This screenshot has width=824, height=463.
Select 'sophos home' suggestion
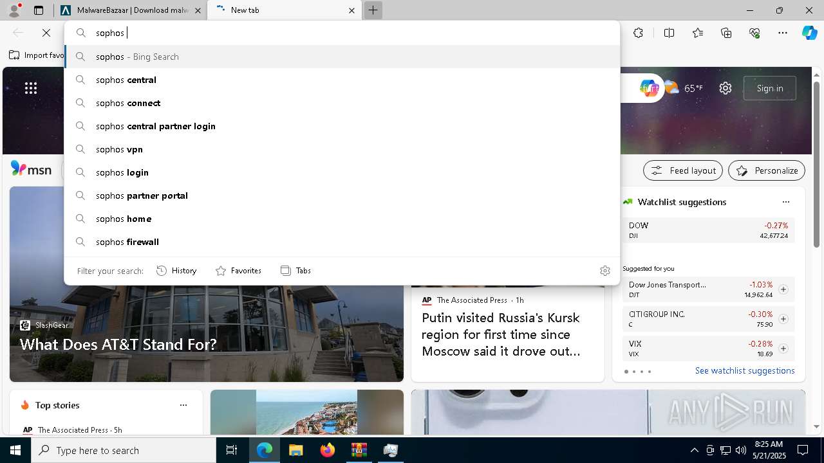coord(342,219)
